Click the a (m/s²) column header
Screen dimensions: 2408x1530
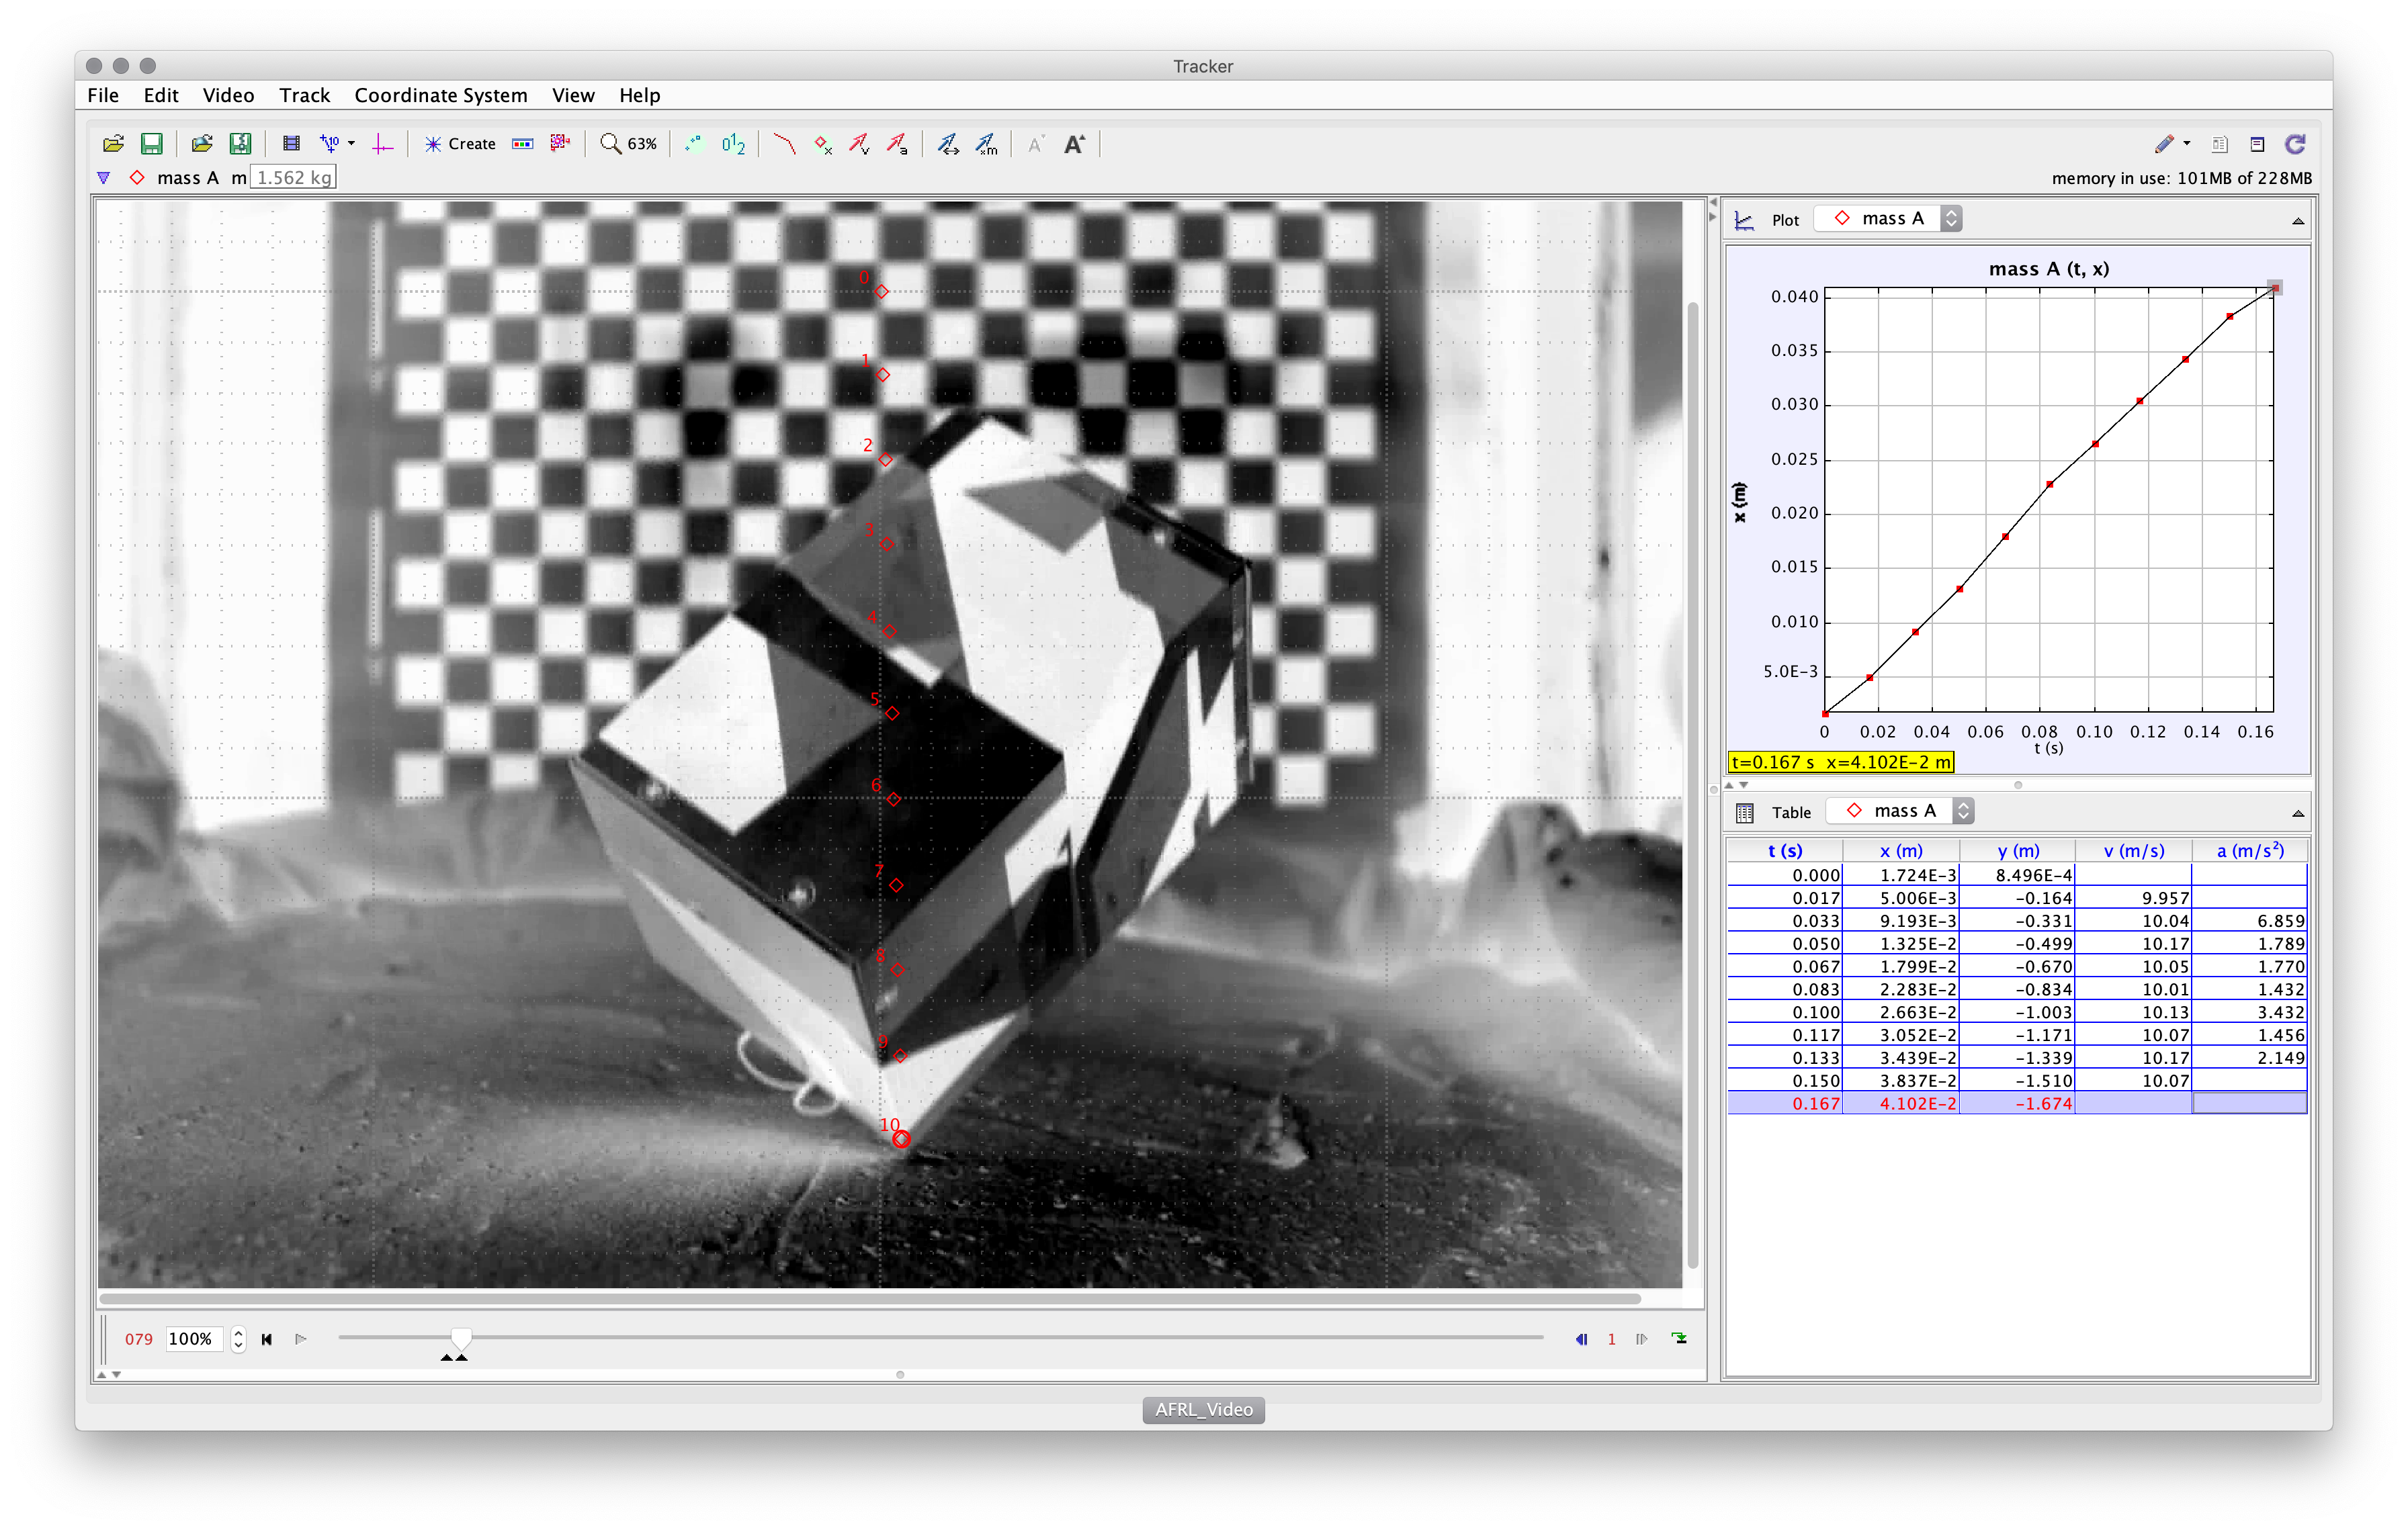click(x=2250, y=850)
